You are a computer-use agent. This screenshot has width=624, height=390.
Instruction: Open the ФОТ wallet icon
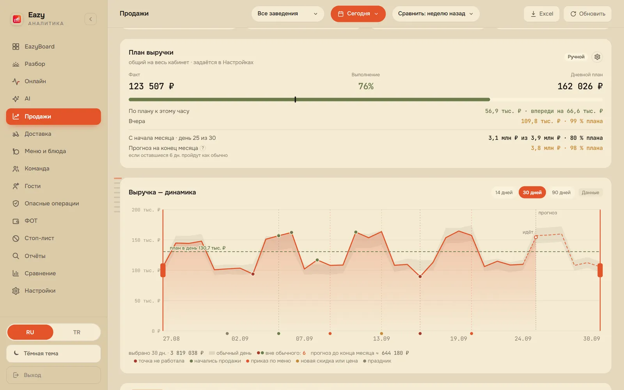pos(16,221)
